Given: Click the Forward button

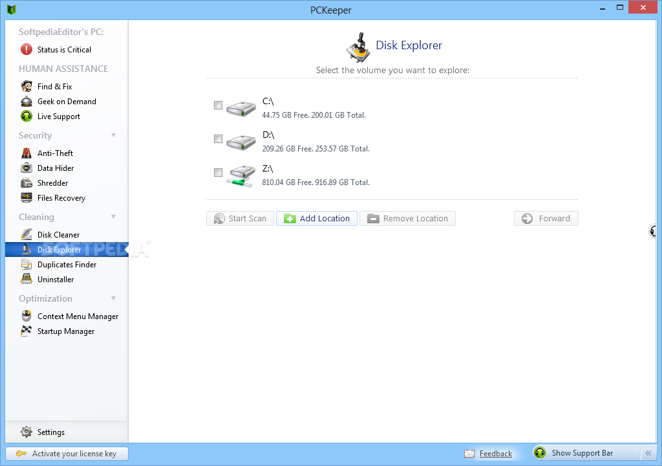Looking at the screenshot, I should point(546,219).
